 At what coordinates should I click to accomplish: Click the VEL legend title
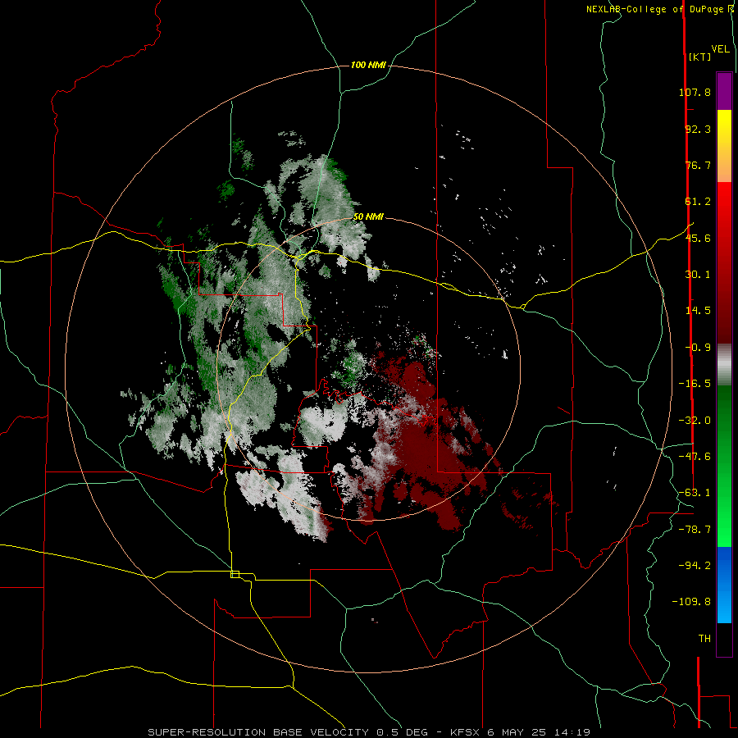720,49
